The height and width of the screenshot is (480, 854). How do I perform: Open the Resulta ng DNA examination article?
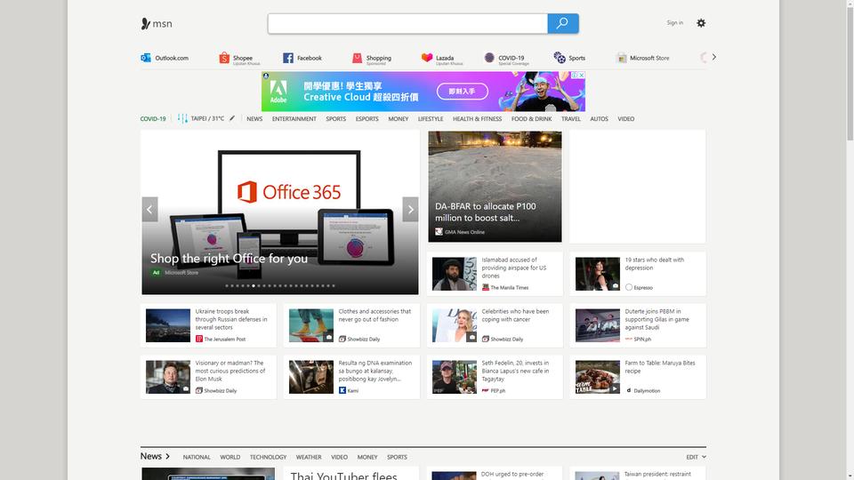click(x=351, y=377)
